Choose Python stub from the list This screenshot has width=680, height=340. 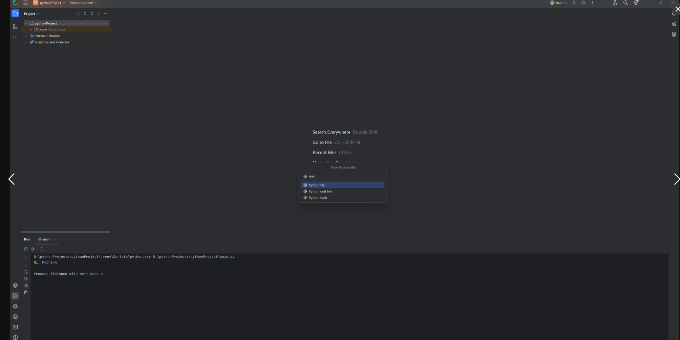tap(318, 198)
